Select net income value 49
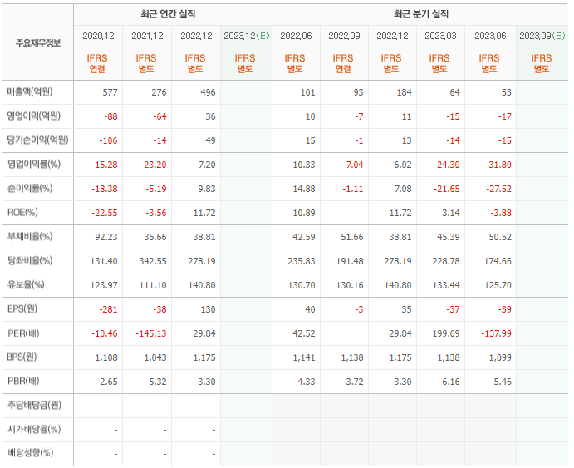 click(x=210, y=140)
